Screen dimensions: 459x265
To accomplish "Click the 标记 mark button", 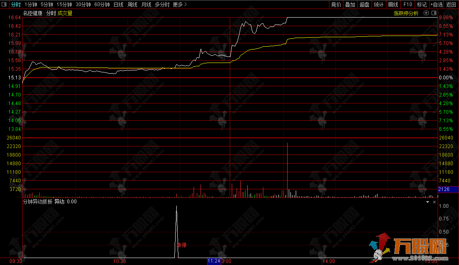I will [422, 4].
